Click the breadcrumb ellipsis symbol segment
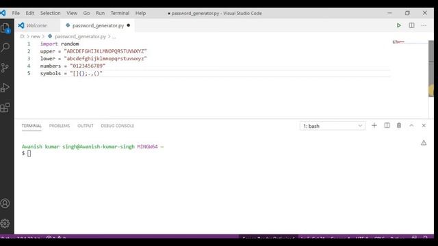Viewport: 438px width, 246px height. [114, 36]
